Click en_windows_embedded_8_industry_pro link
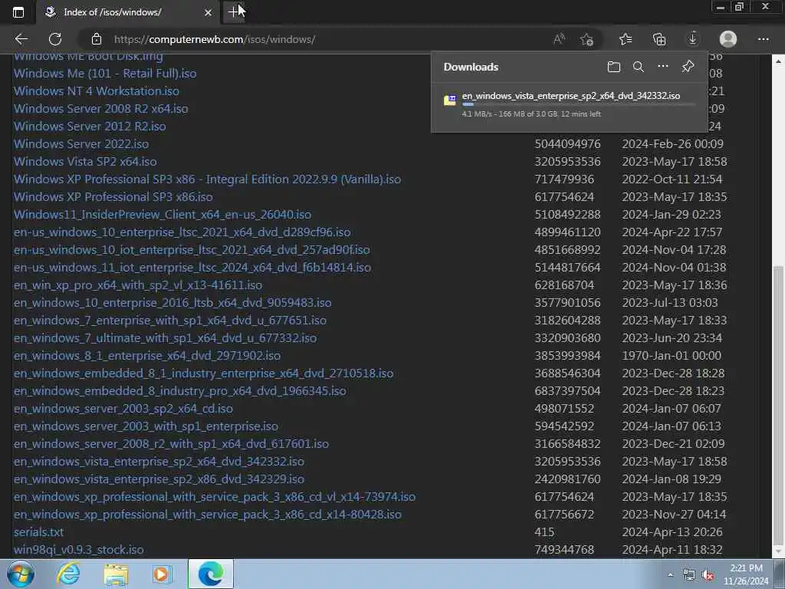 click(x=179, y=390)
